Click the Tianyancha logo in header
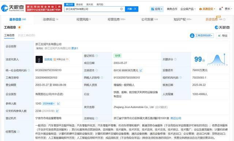The width and height of the screenshot is (234, 141). 12,8
